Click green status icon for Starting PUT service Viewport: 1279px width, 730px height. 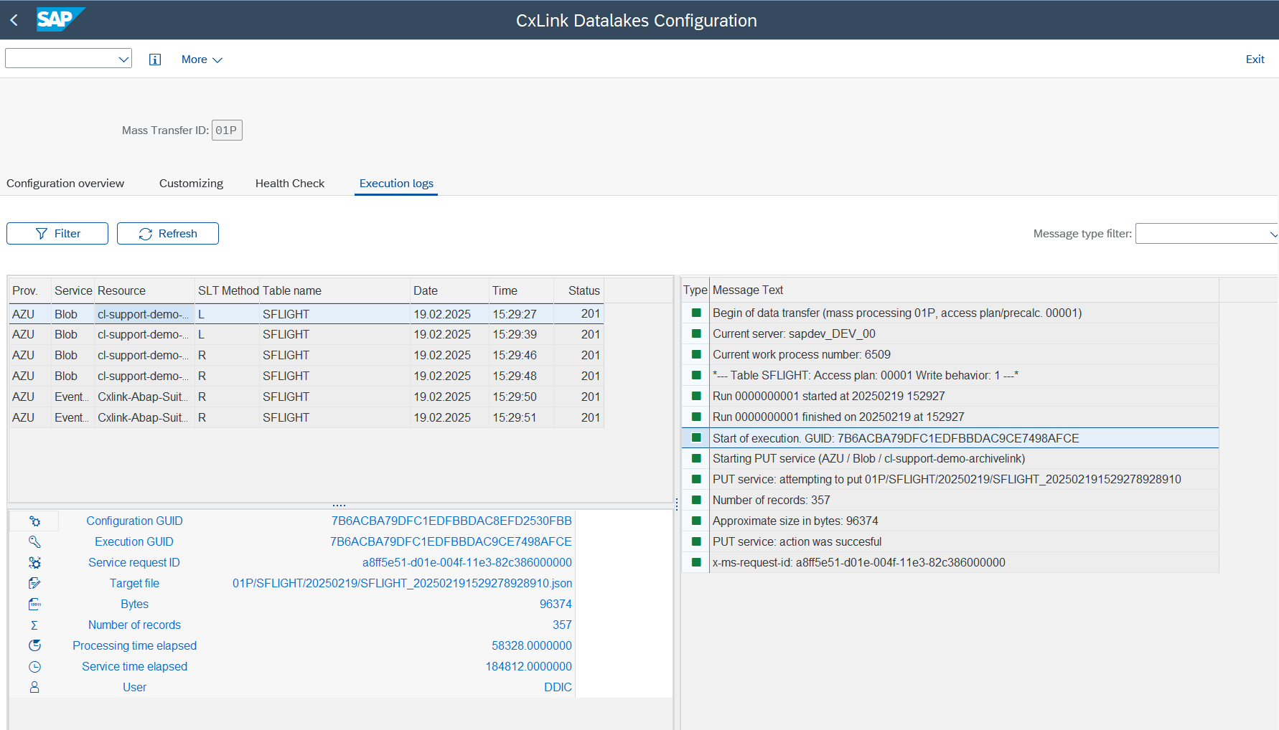696,458
